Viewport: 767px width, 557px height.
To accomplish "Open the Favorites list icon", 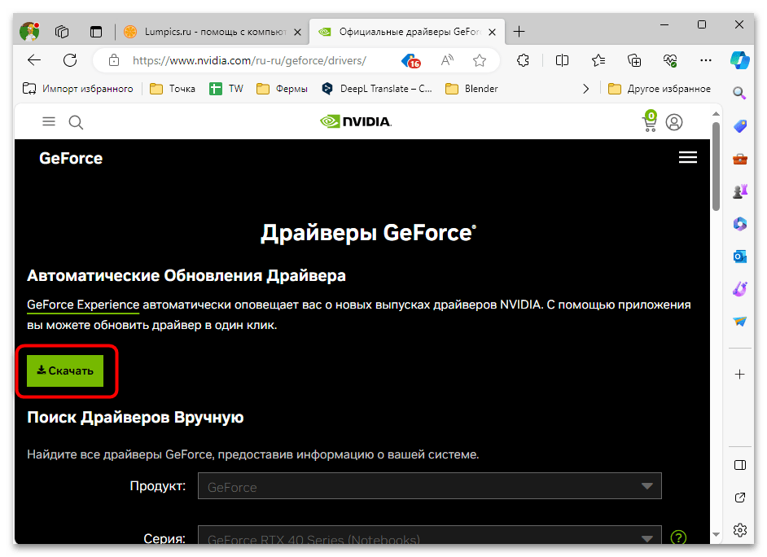I will point(598,60).
